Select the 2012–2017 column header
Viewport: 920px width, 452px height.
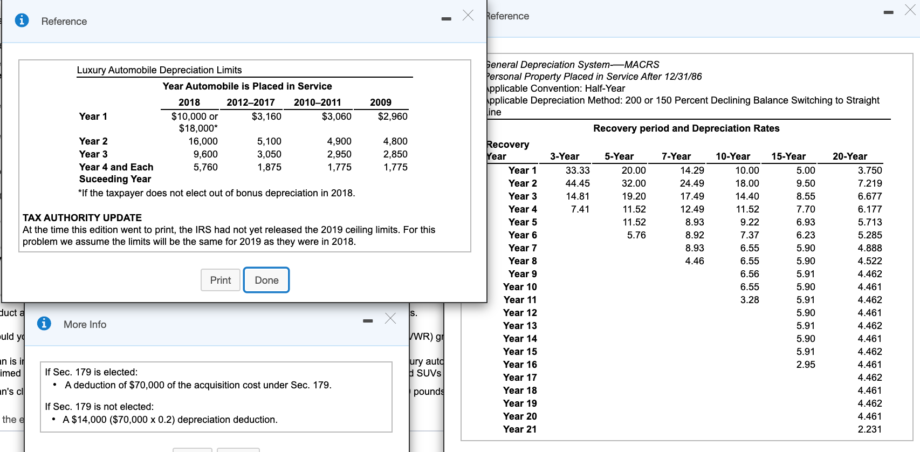click(x=251, y=102)
